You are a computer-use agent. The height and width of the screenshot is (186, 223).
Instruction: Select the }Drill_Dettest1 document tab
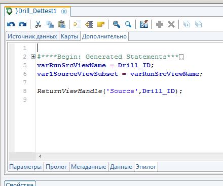coord(38,11)
